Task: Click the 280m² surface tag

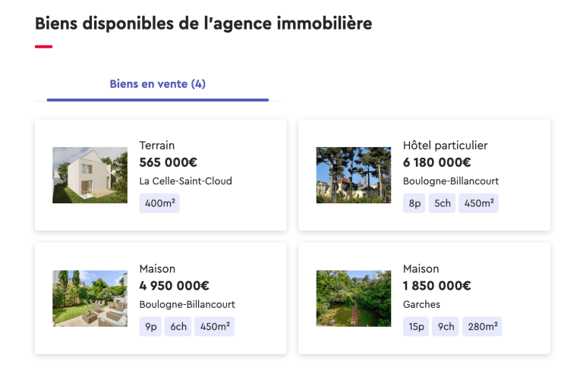Action: pos(482,327)
